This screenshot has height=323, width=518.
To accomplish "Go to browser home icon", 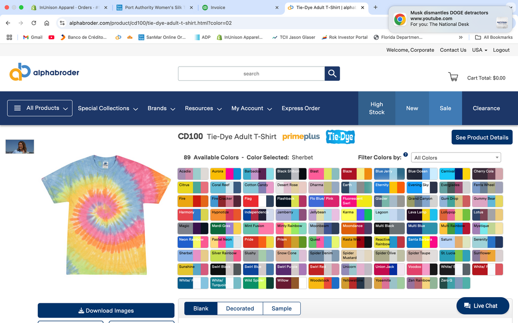I will point(47,23).
